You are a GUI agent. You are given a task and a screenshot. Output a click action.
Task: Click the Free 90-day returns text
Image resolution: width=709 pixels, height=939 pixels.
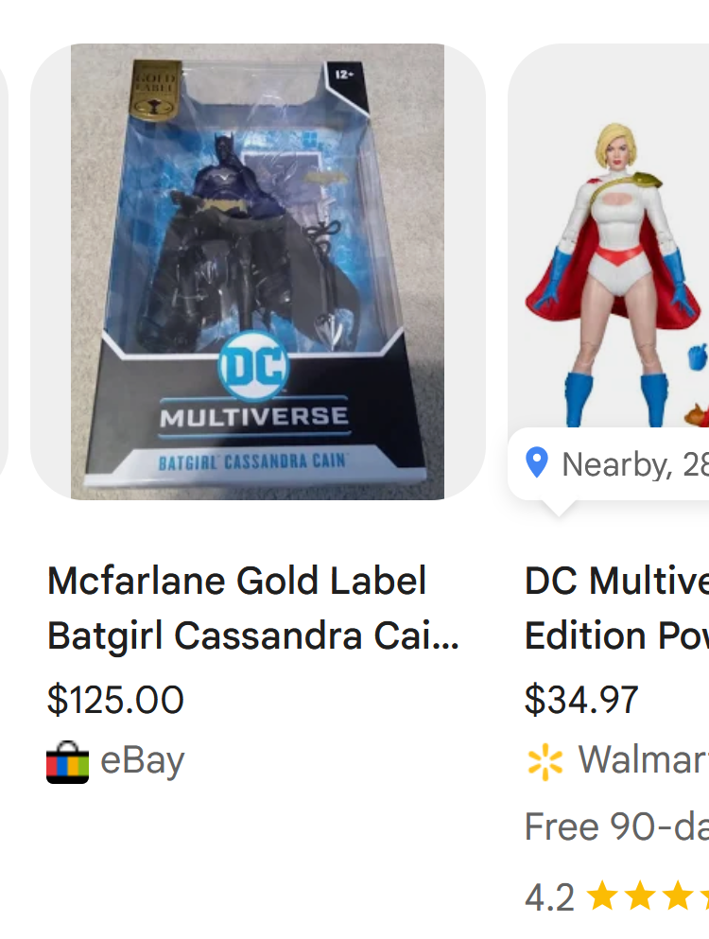[x=616, y=827]
